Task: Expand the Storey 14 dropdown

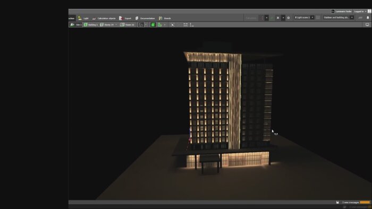Action: click(x=116, y=24)
